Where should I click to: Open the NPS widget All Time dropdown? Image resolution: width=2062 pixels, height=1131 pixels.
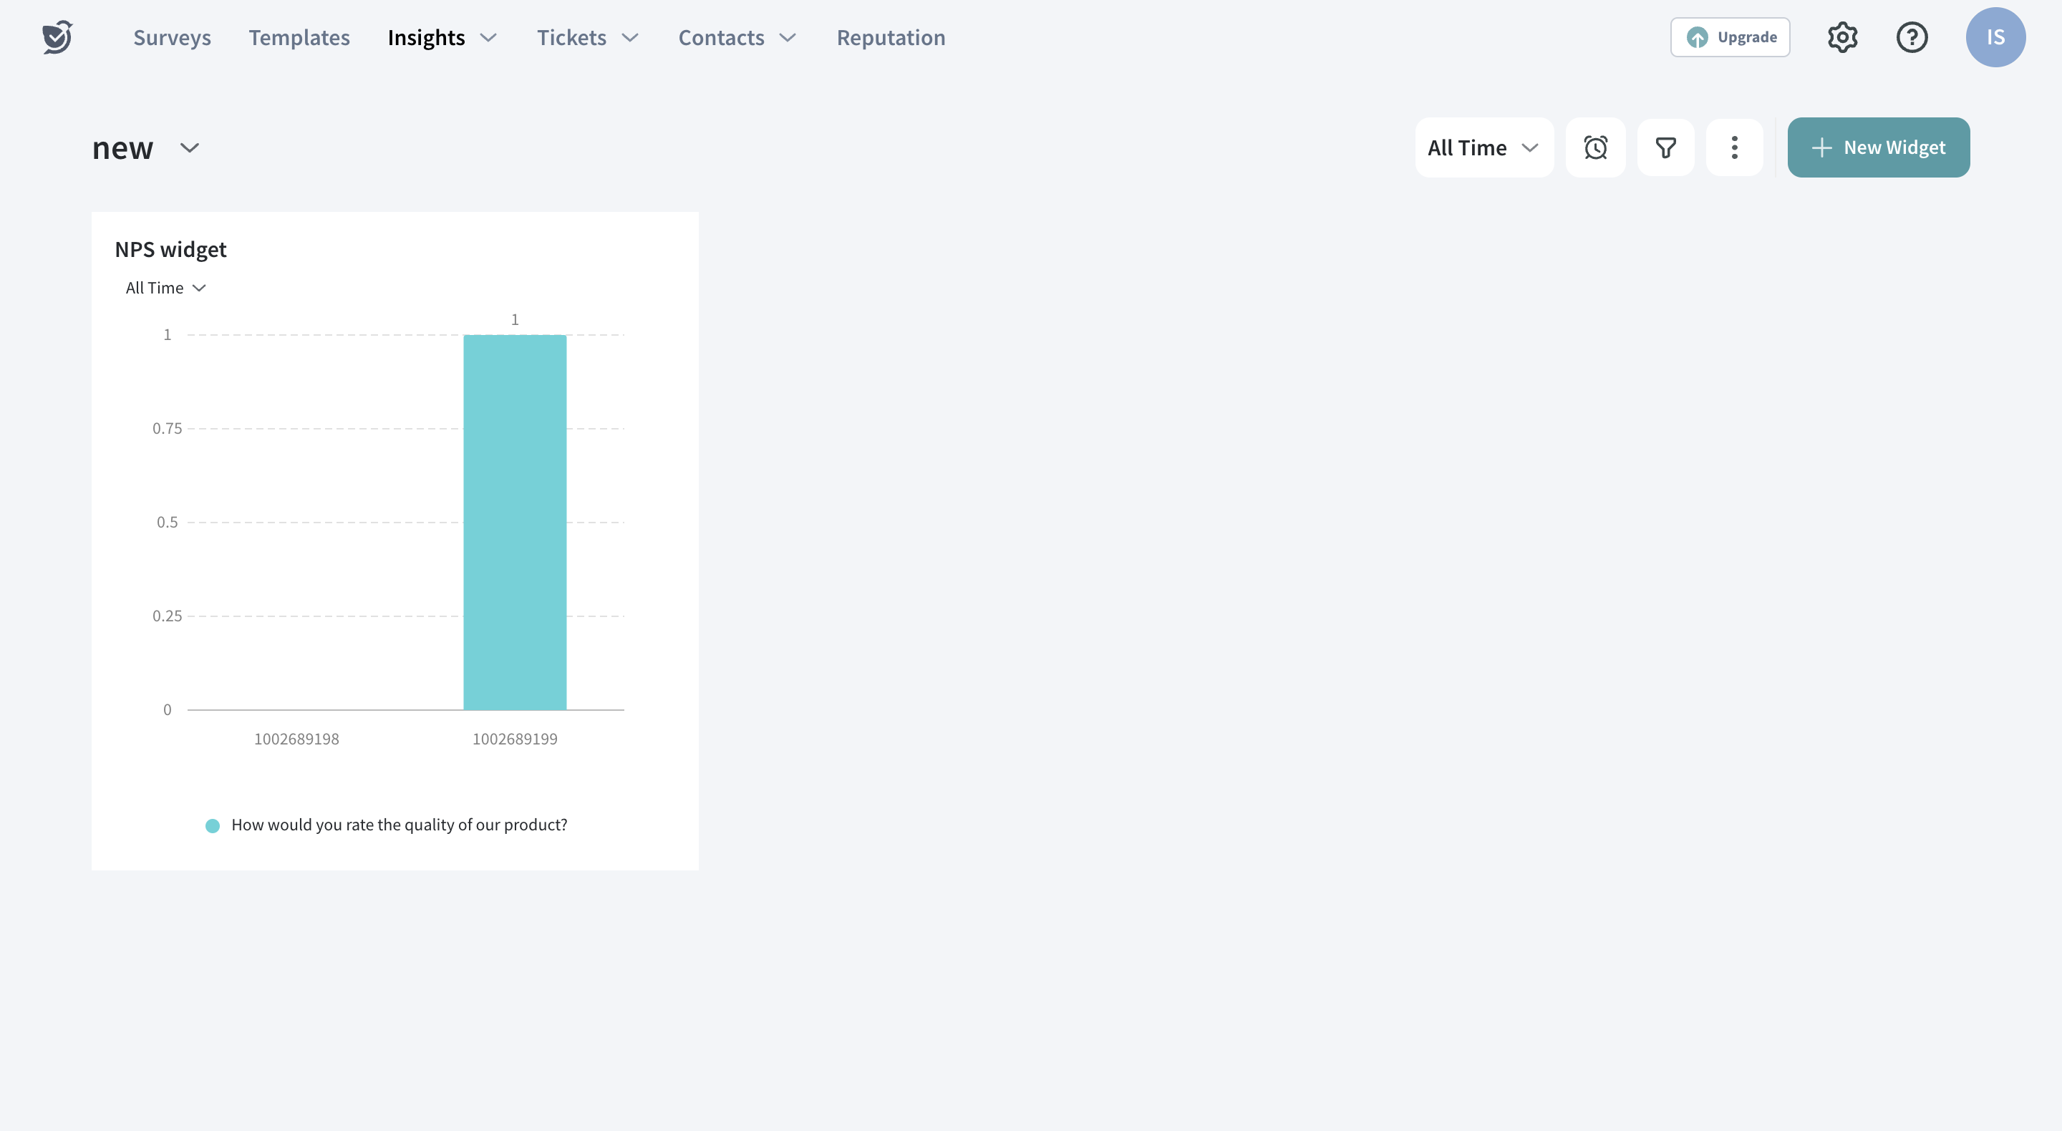tap(165, 288)
